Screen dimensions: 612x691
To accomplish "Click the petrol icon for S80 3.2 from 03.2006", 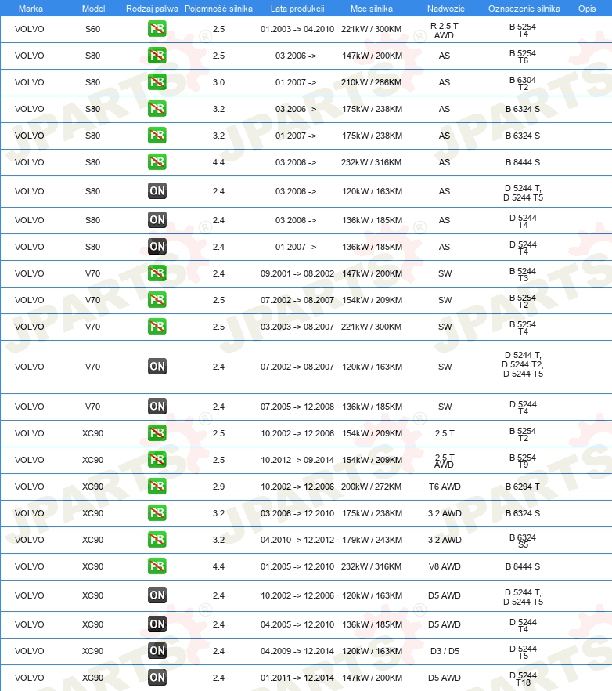I will 157,108.
